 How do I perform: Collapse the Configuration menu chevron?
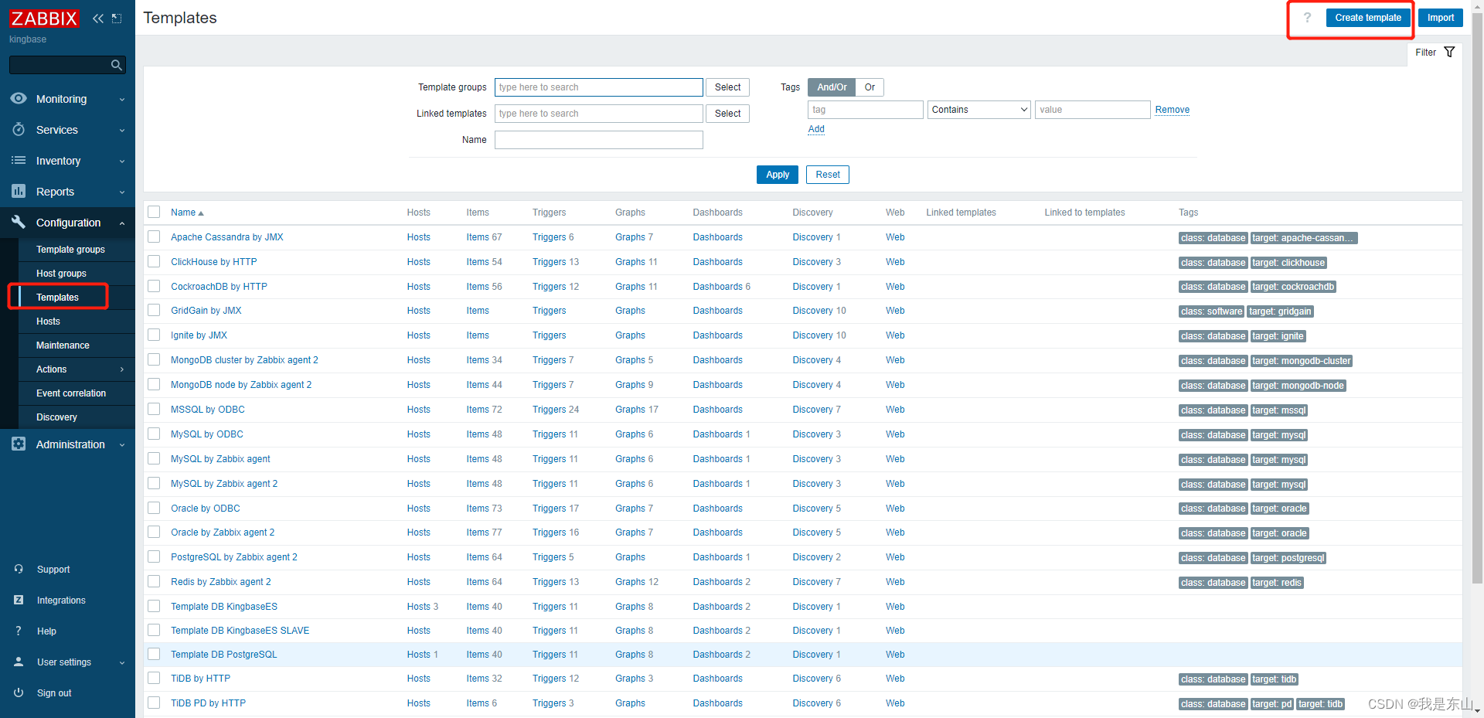coord(121,223)
